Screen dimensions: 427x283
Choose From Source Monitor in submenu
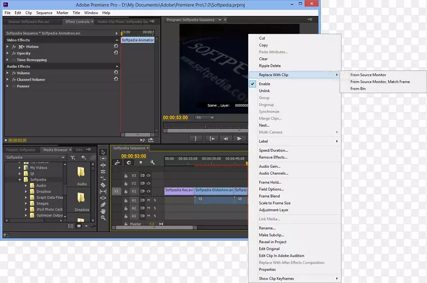(x=383, y=75)
